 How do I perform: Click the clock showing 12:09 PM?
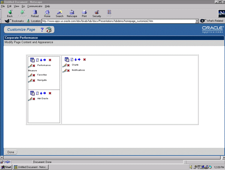click(219, 167)
